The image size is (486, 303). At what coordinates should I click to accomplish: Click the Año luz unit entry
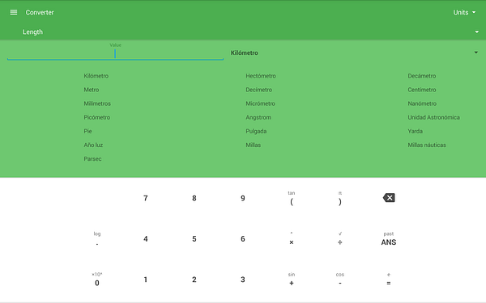coord(93,145)
